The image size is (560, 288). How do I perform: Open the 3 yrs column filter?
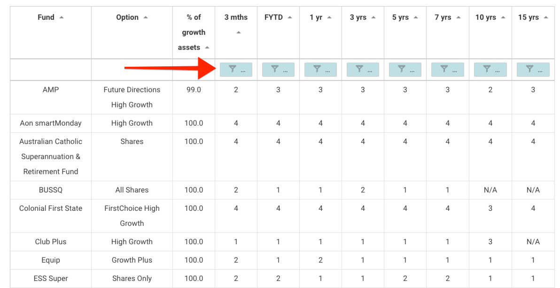[363, 69]
